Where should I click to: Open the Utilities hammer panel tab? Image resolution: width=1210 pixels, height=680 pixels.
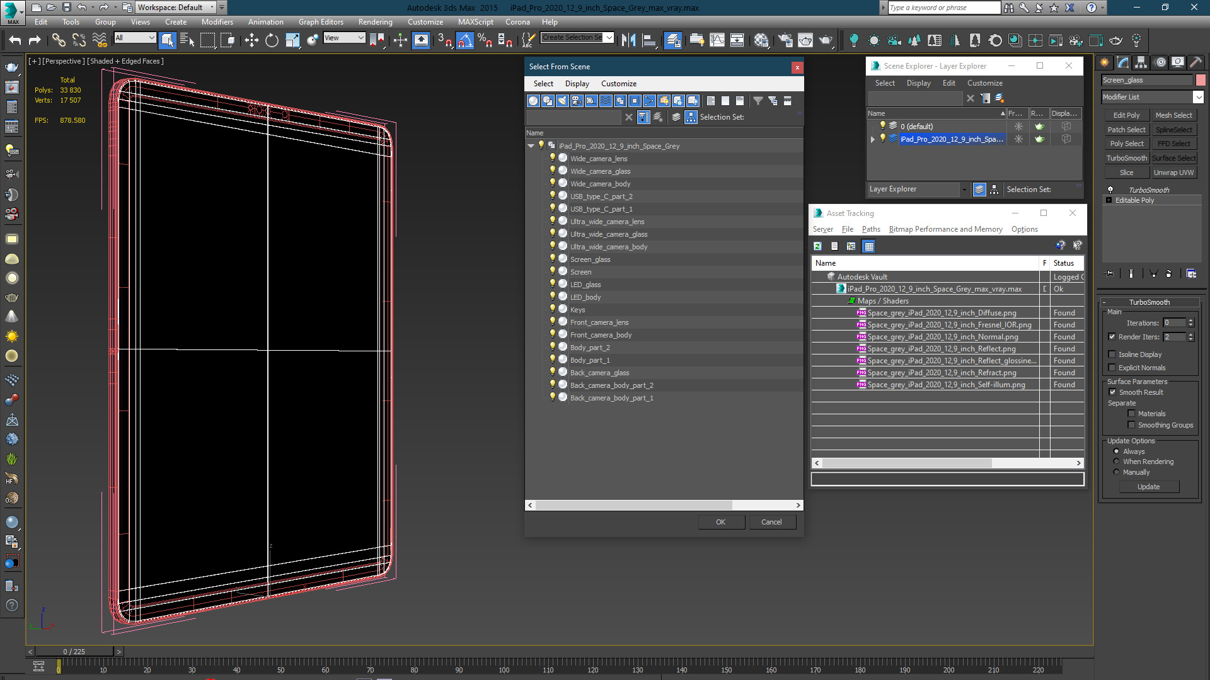1196,62
